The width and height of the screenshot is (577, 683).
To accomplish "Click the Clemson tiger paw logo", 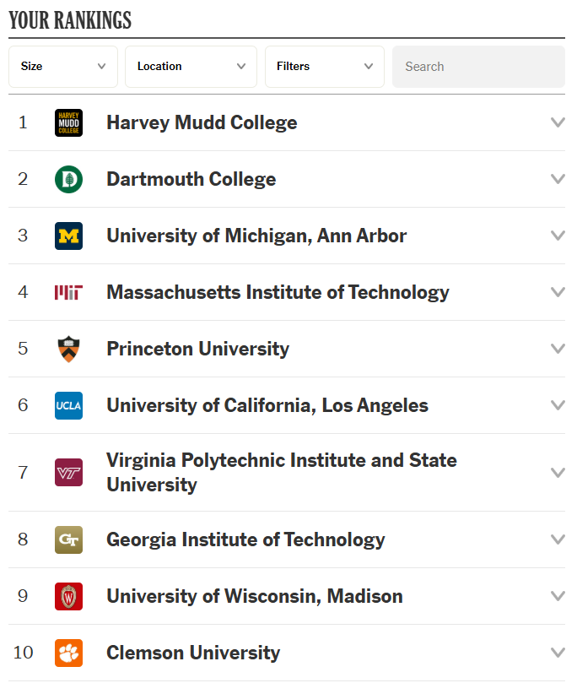I will [68, 653].
